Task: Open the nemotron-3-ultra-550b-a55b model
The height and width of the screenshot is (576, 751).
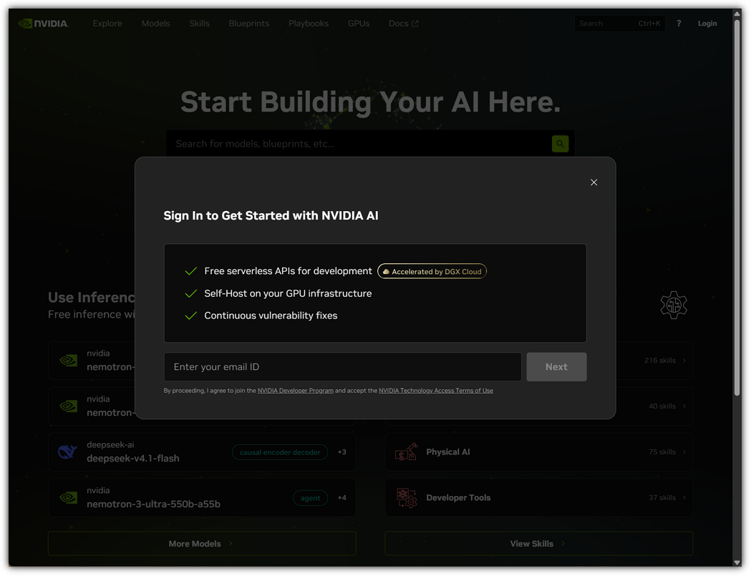Action: pos(202,497)
